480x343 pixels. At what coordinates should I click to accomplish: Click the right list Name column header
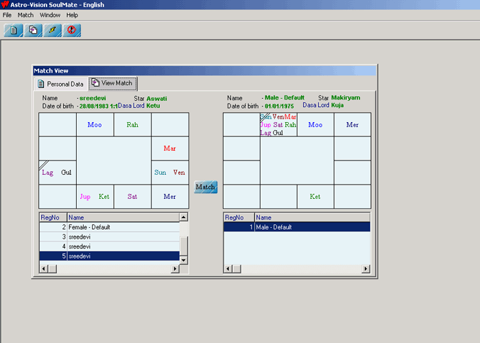coord(312,217)
